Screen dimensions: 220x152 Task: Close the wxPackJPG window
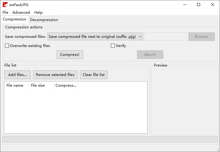[x=213, y=5]
